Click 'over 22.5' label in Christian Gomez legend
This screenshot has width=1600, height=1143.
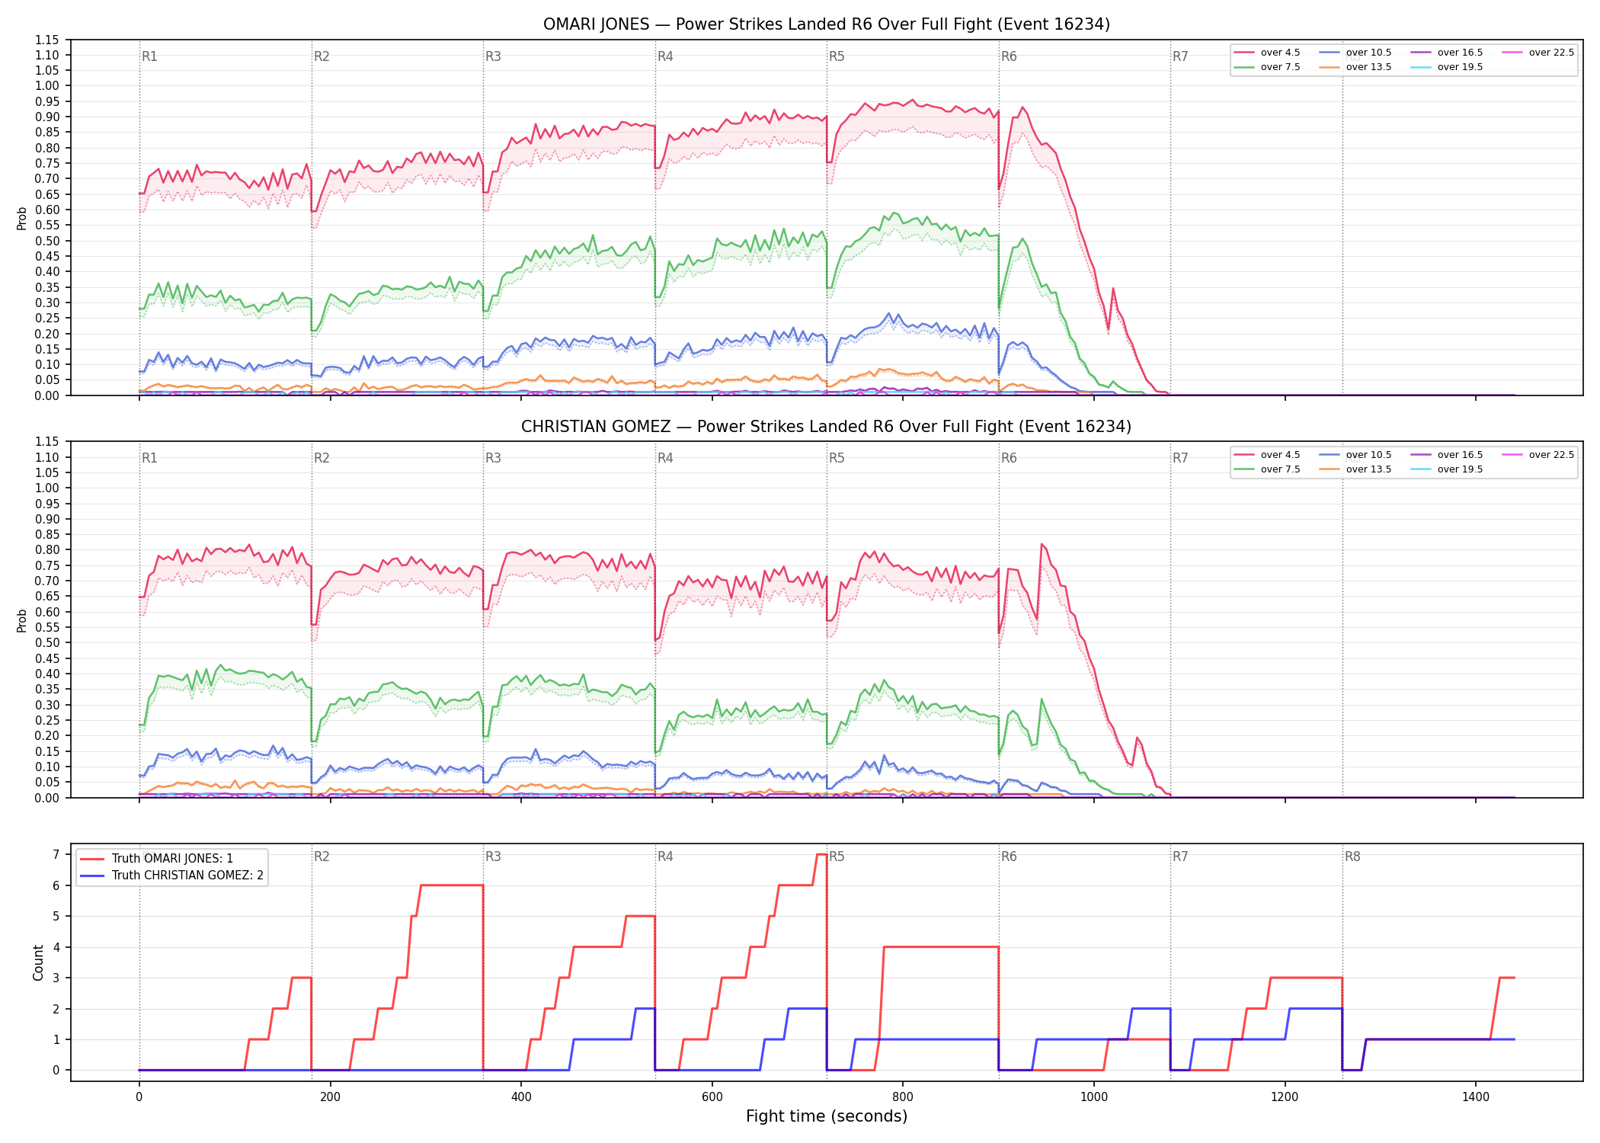[1551, 455]
